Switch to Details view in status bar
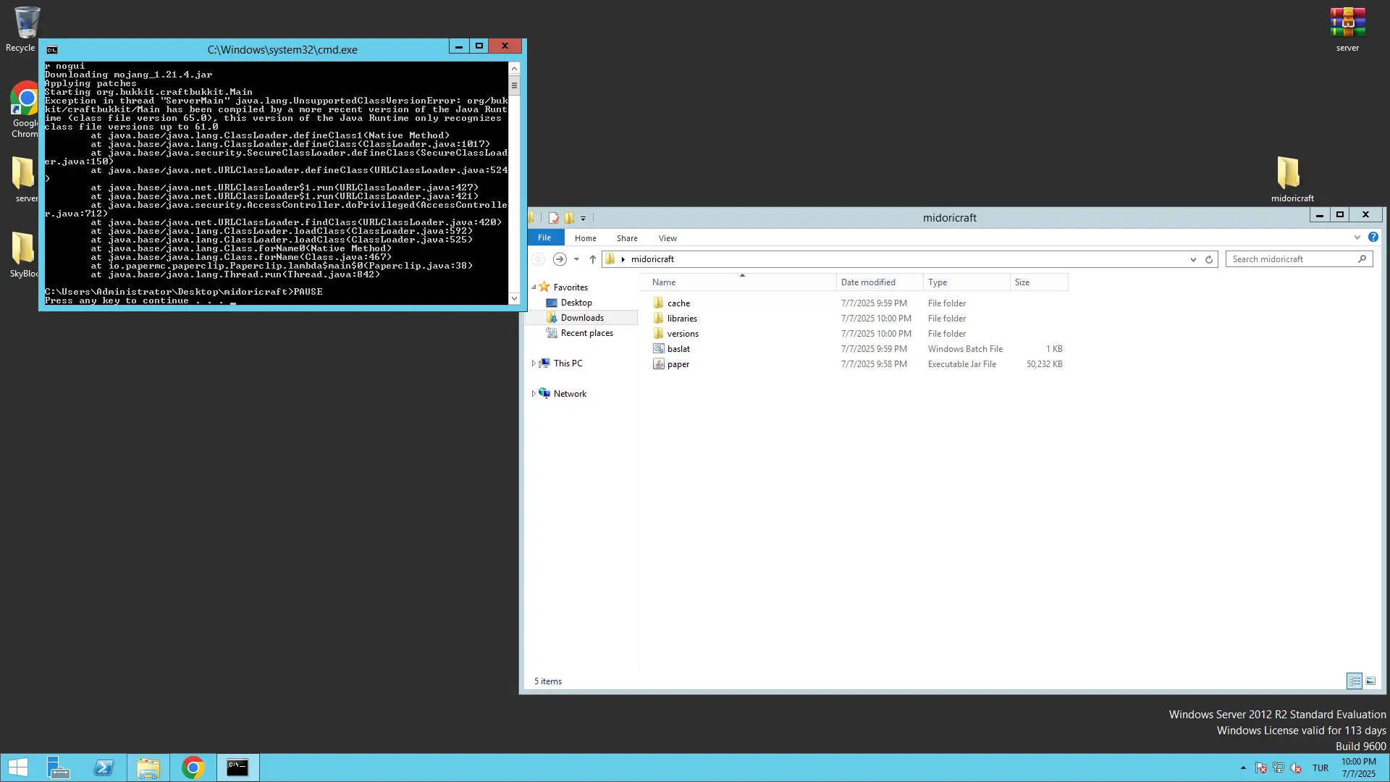This screenshot has height=782, width=1390. pos(1354,681)
